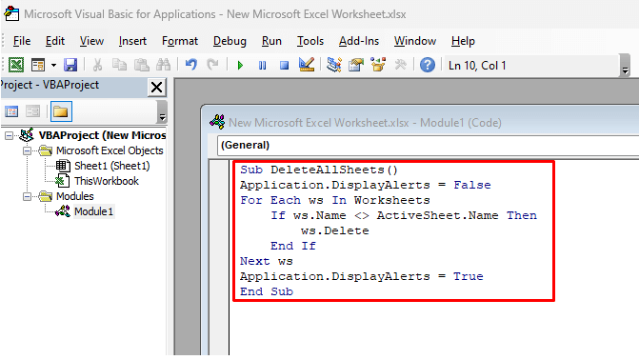
Task: Click the 'Sub DeleteAllSheets()' code line
Action: coord(319,170)
